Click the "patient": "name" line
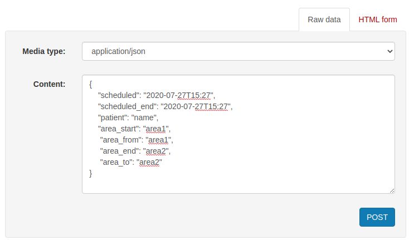This screenshot has width=409, height=240. [128, 118]
